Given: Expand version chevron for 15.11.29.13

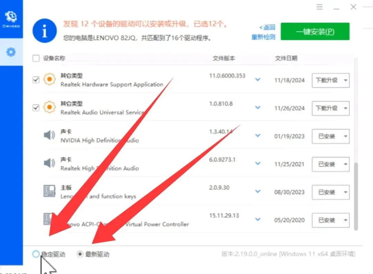Looking at the screenshot, I should point(258,219).
